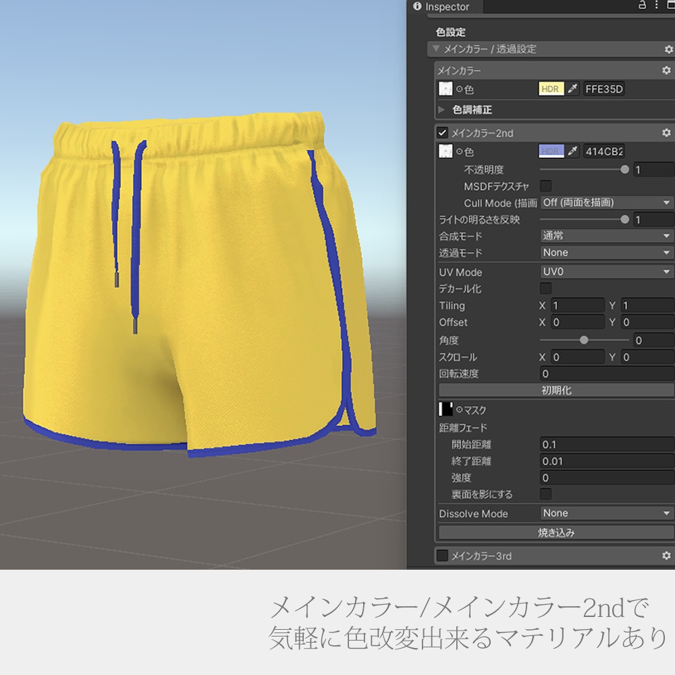
Task: Toggle the メインカラー2nd checkbox
Action: [x=443, y=133]
